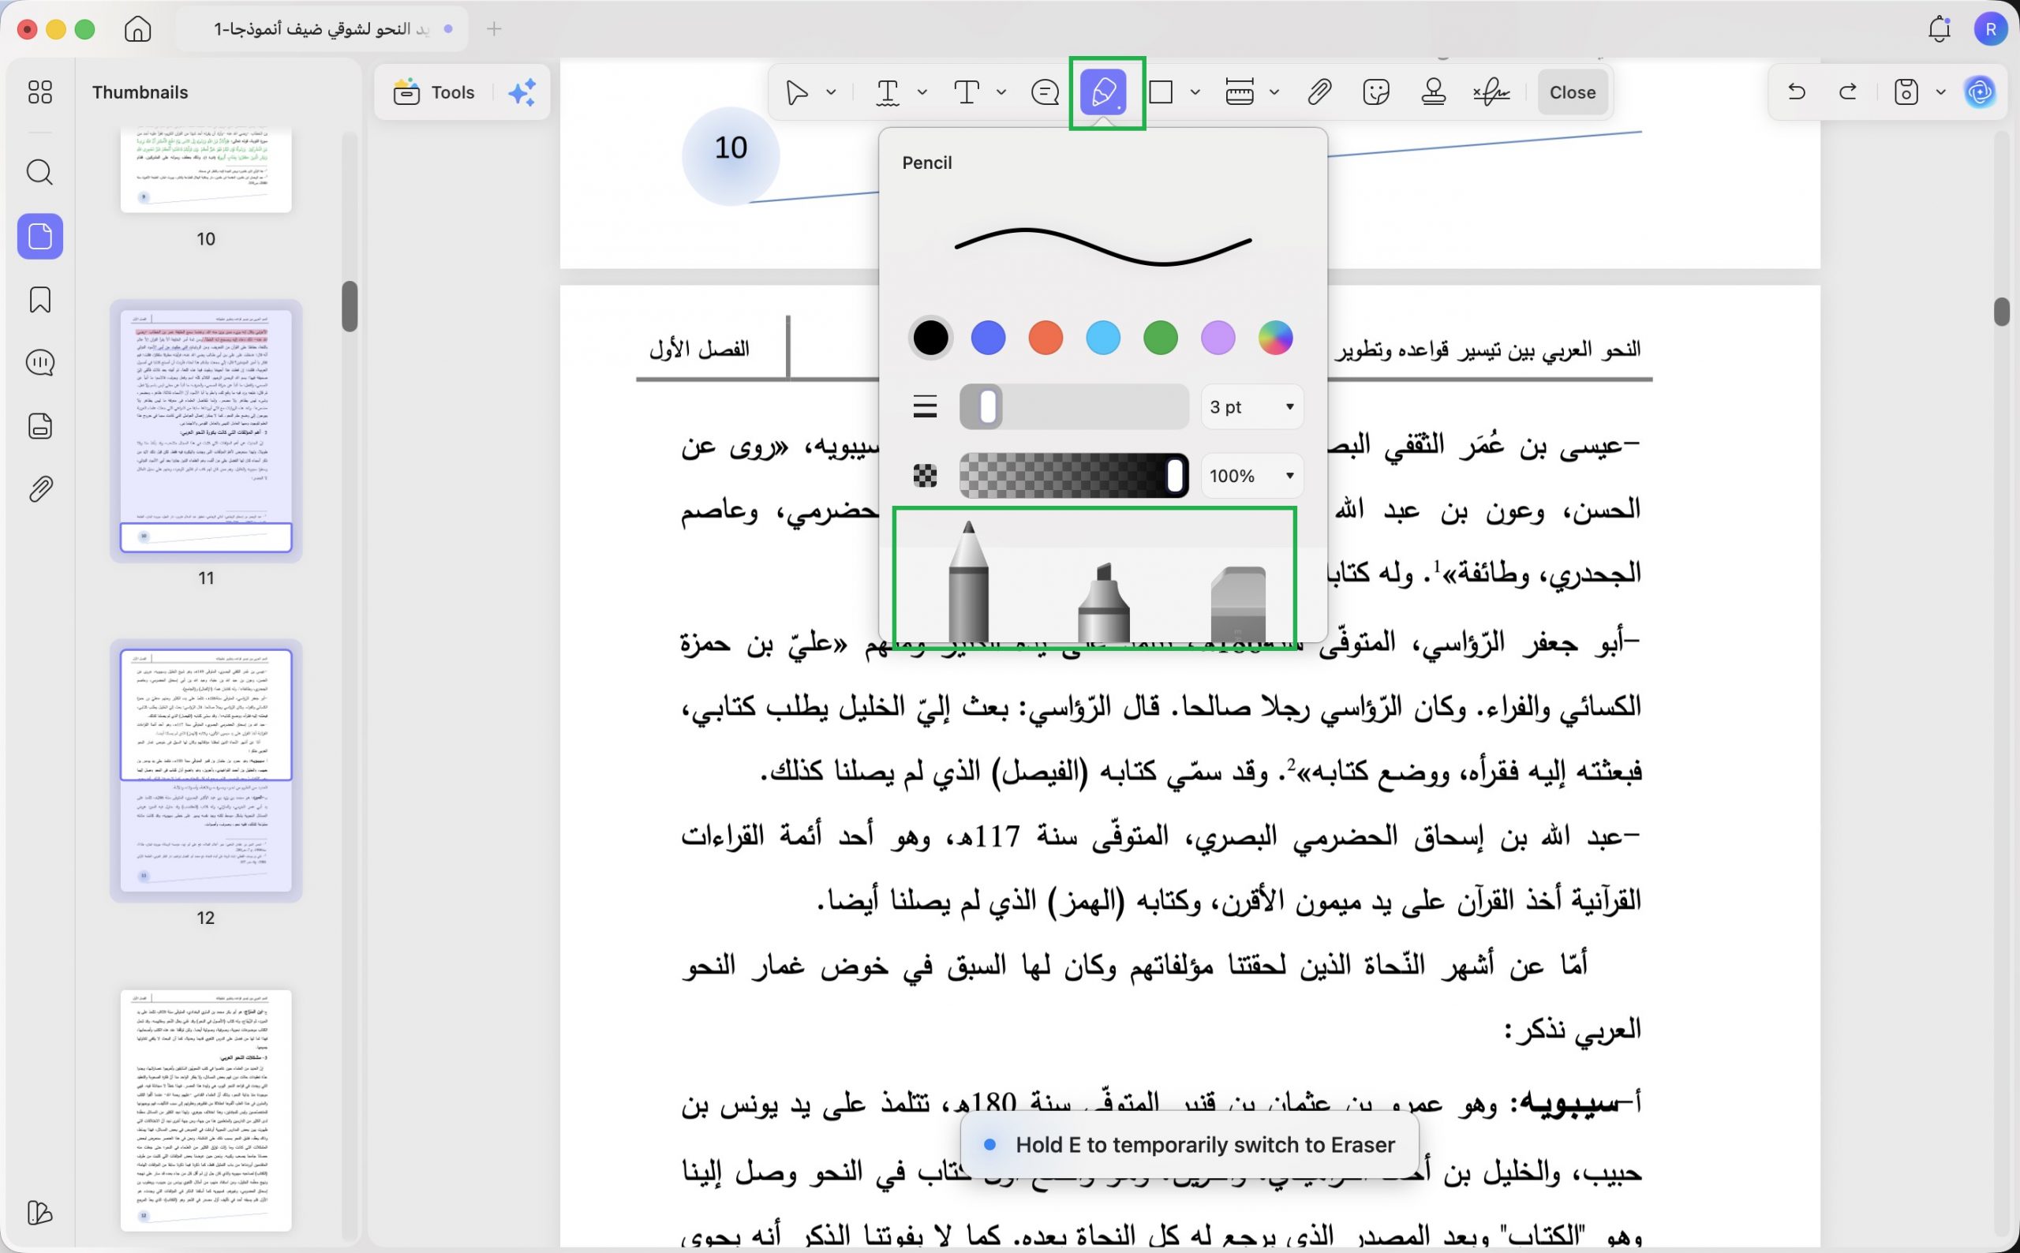Expand the shape tool dropdown arrow

tap(1195, 92)
